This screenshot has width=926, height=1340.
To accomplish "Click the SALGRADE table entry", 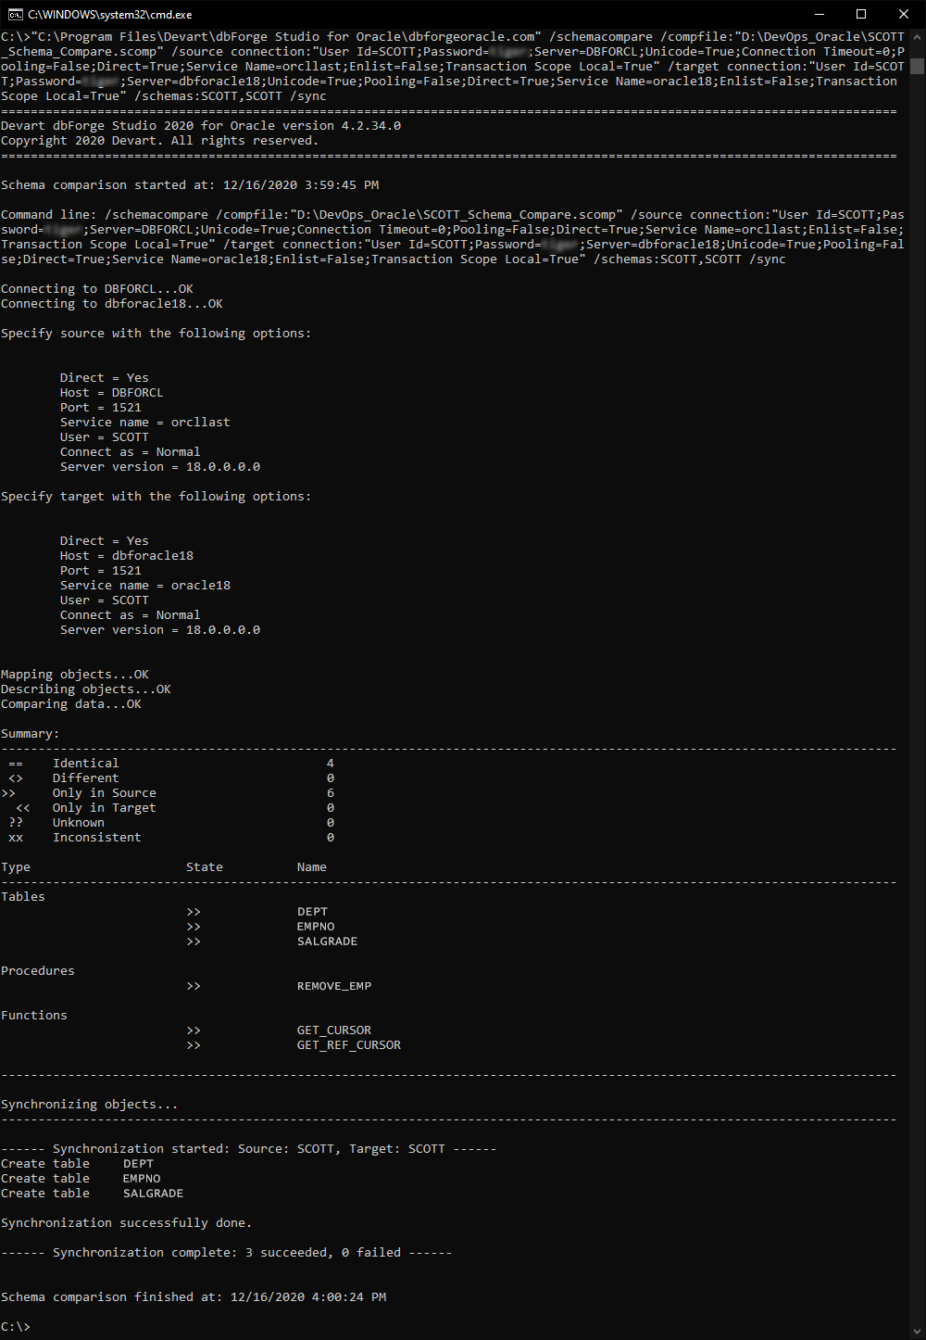I will [327, 941].
